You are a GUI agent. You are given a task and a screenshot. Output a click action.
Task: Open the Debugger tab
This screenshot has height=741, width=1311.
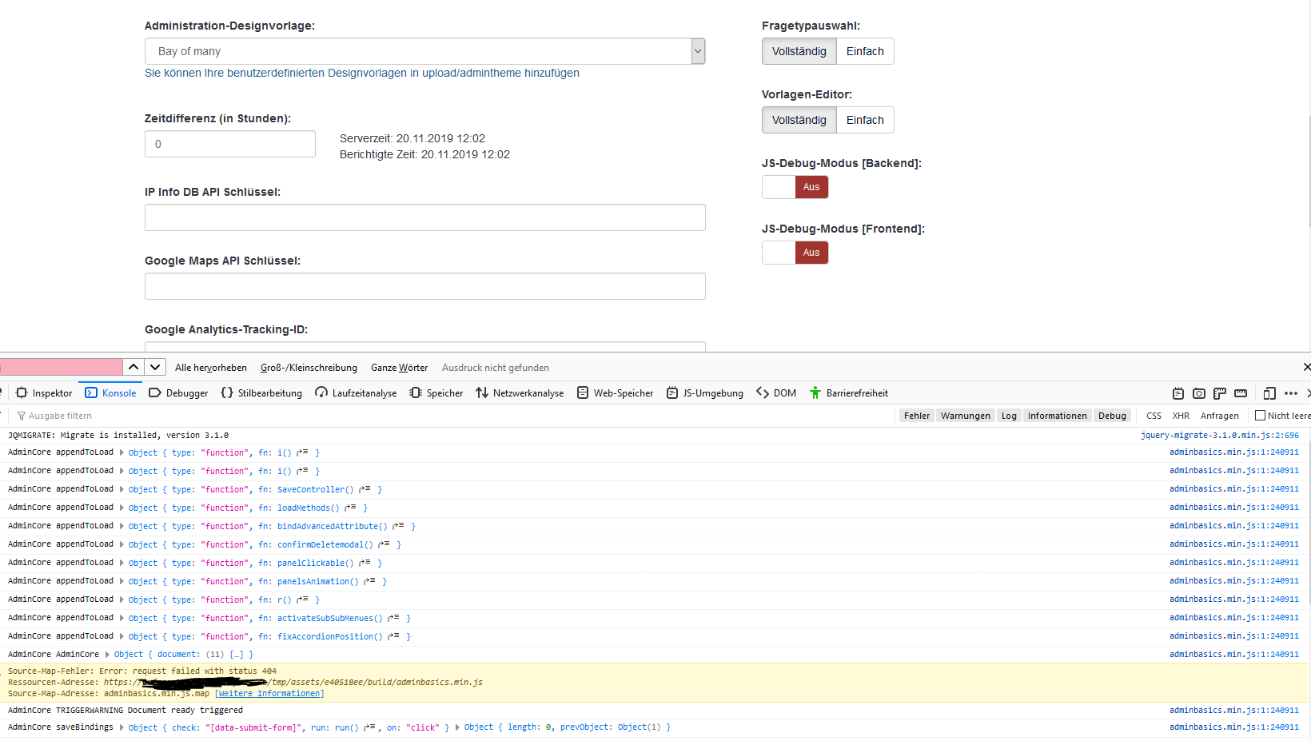(x=178, y=393)
